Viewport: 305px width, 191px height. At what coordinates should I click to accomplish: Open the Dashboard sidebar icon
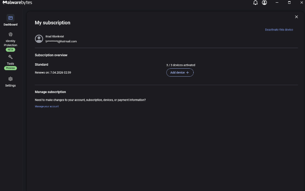[x=11, y=18]
